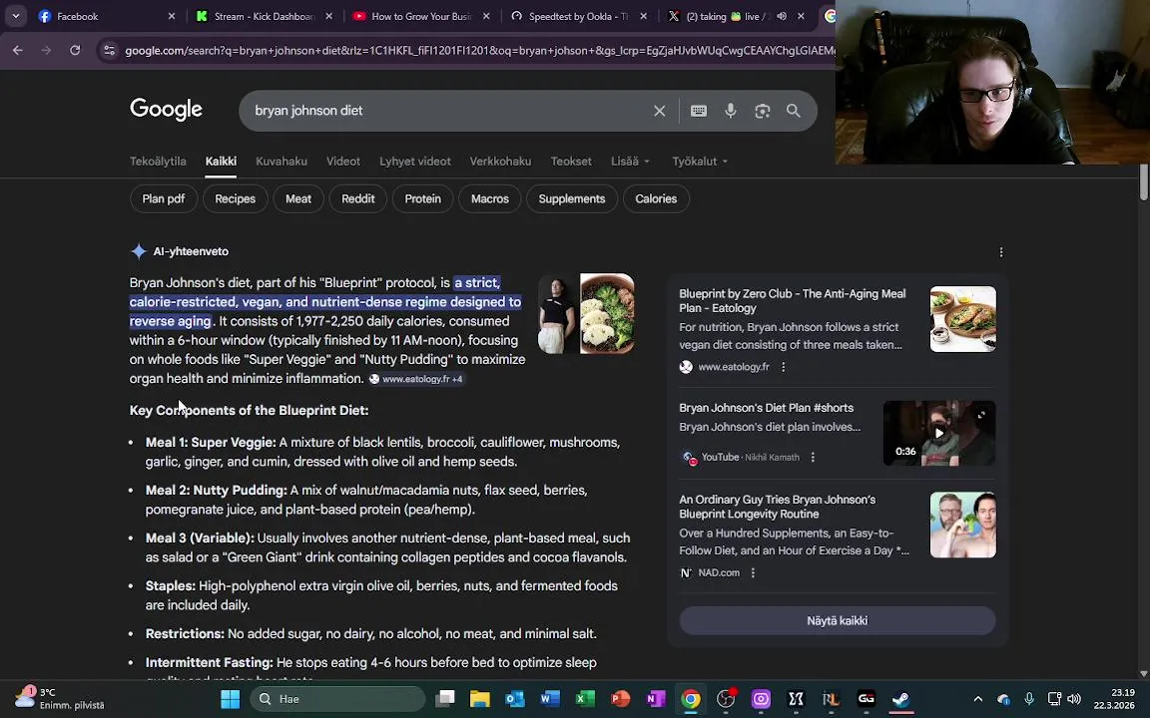Open site information icon in address bar
Image resolution: width=1150 pixels, height=718 pixels.
tap(109, 50)
